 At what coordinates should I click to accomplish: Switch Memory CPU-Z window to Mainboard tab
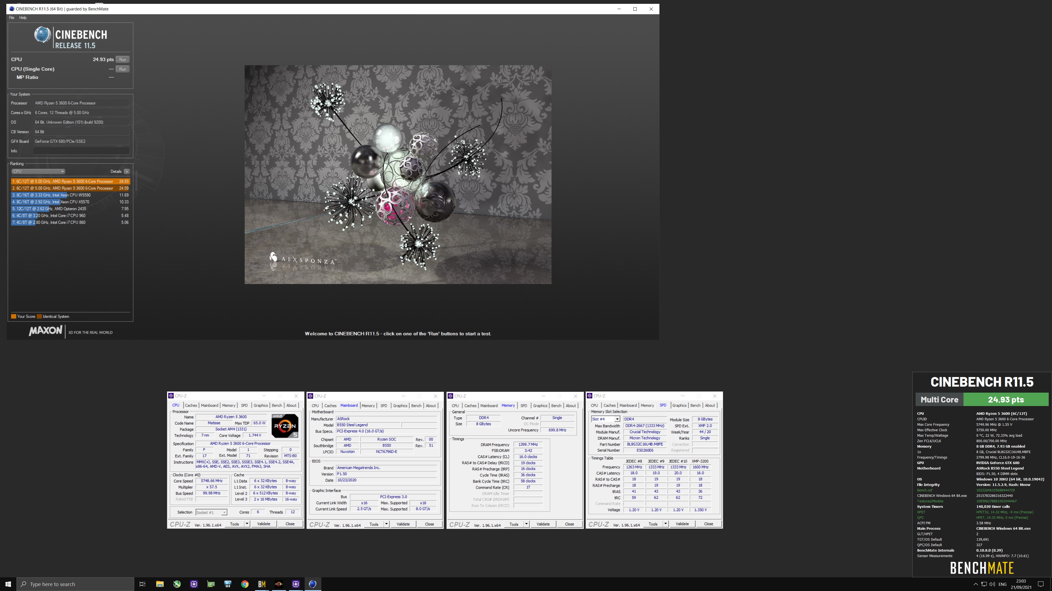488,405
